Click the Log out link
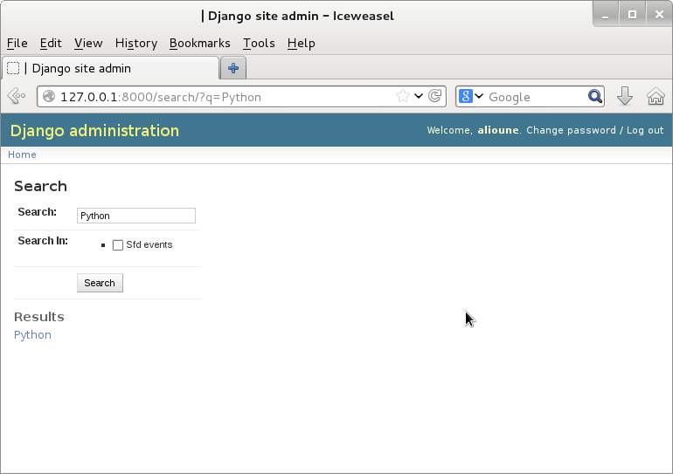The image size is (673, 474). pyautogui.click(x=645, y=130)
